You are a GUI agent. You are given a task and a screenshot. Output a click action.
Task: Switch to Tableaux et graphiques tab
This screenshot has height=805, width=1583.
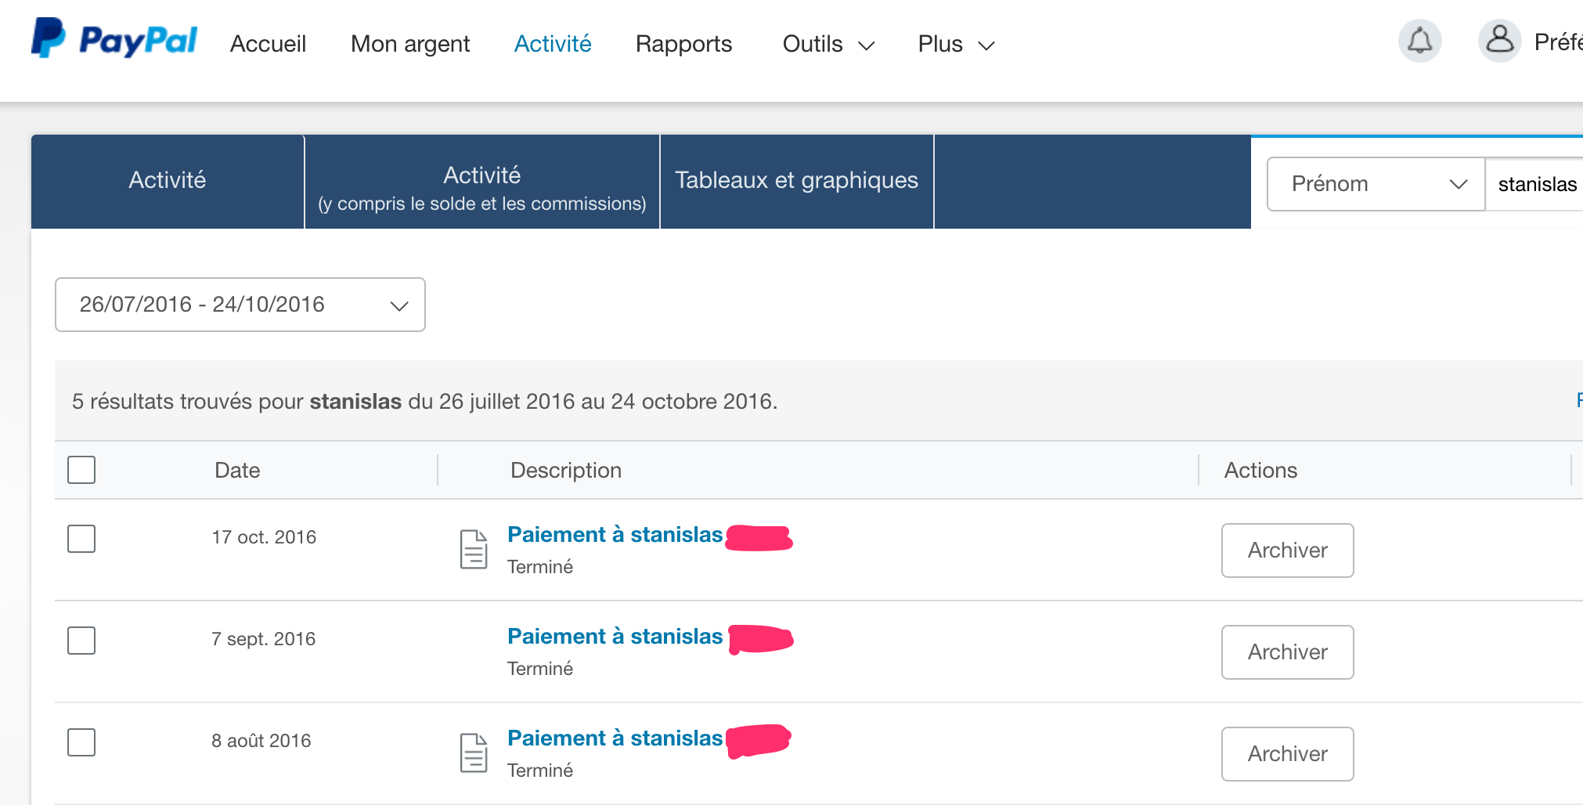point(796,181)
